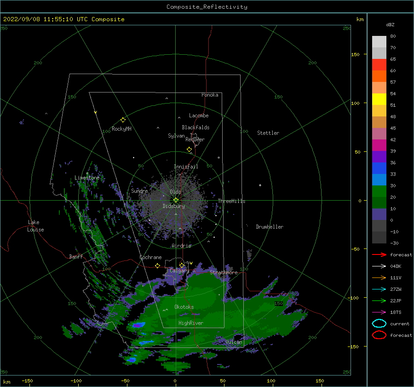This screenshot has height=387, width=414.
Task: Click the green 22JP arrow in legend
Action: pyautogui.click(x=379, y=300)
